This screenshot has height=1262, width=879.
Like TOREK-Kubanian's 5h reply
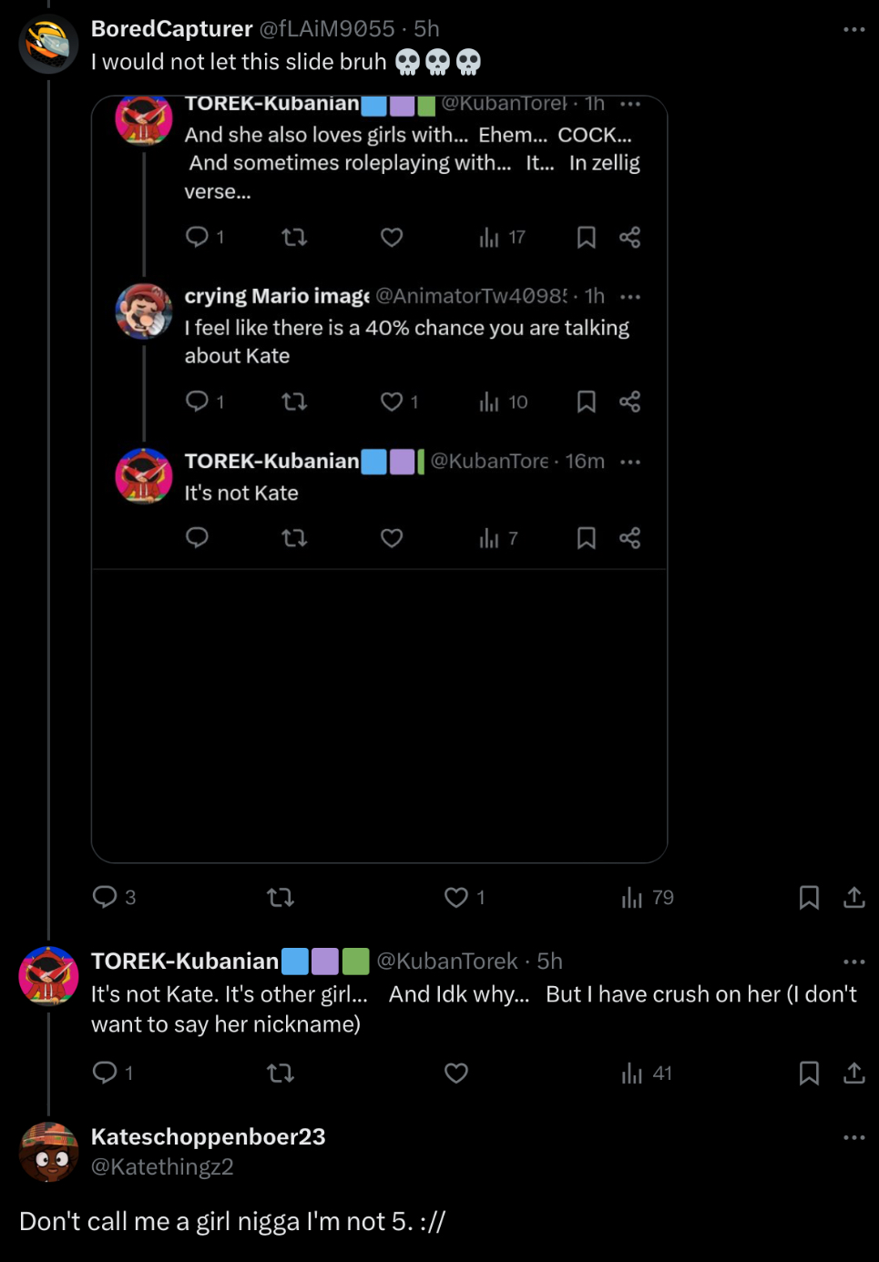coord(456,1074)
